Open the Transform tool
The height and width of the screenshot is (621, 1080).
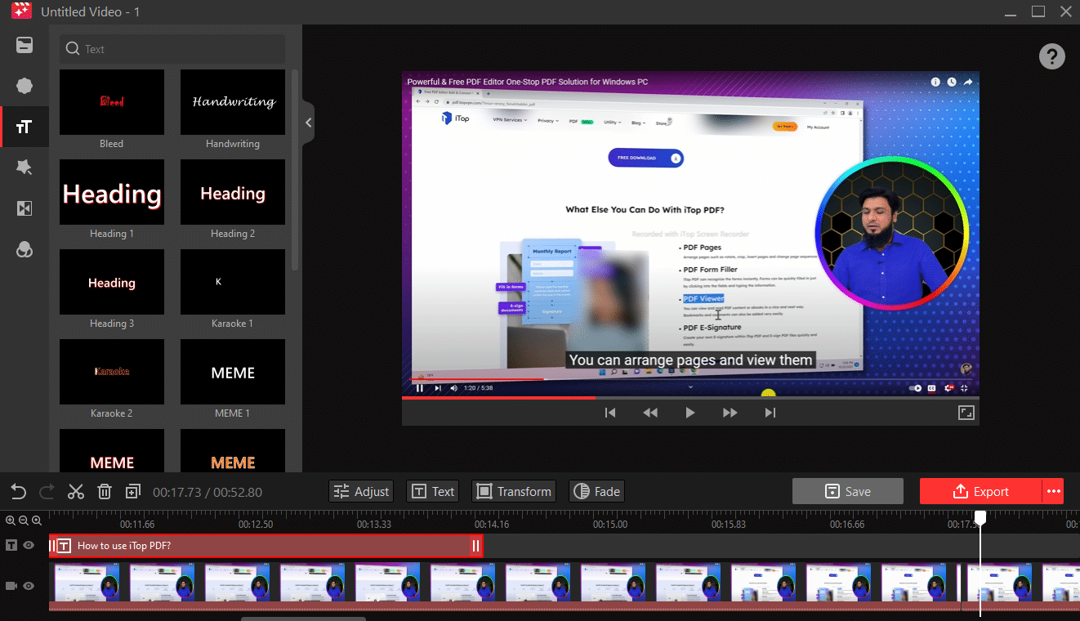click(x=514, y=491)
